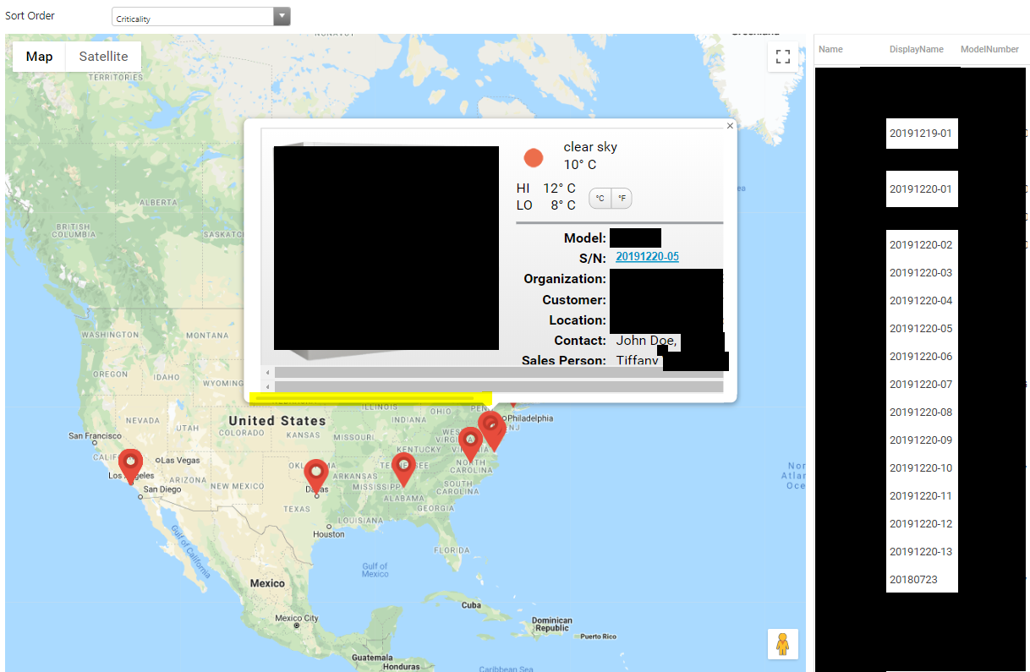Select the Map tab
Viewport: 1030px width, 672px height.
pyautogui.click(x=38, y=56)
